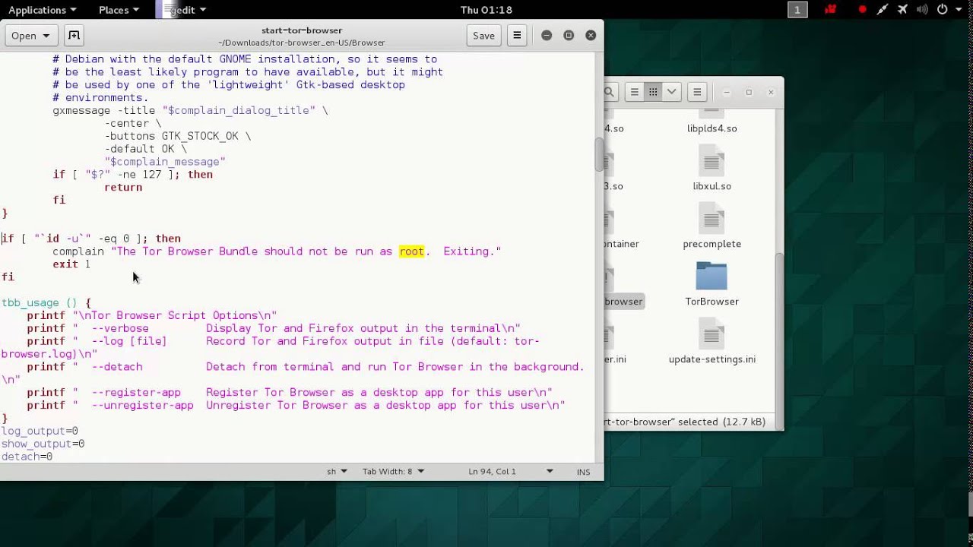Click the --log [file] option text

(129, 342)
